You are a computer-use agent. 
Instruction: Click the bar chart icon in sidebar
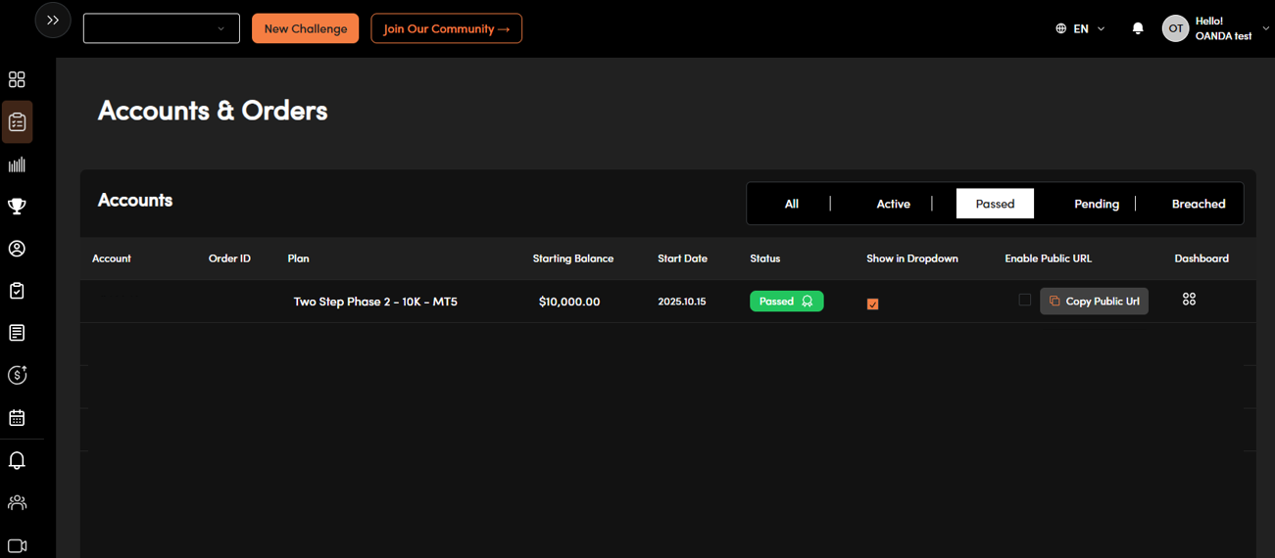point(17,164)
